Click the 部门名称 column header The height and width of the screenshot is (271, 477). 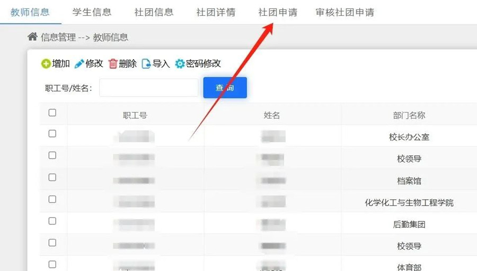pyautogui.click(x=409, y=115)
